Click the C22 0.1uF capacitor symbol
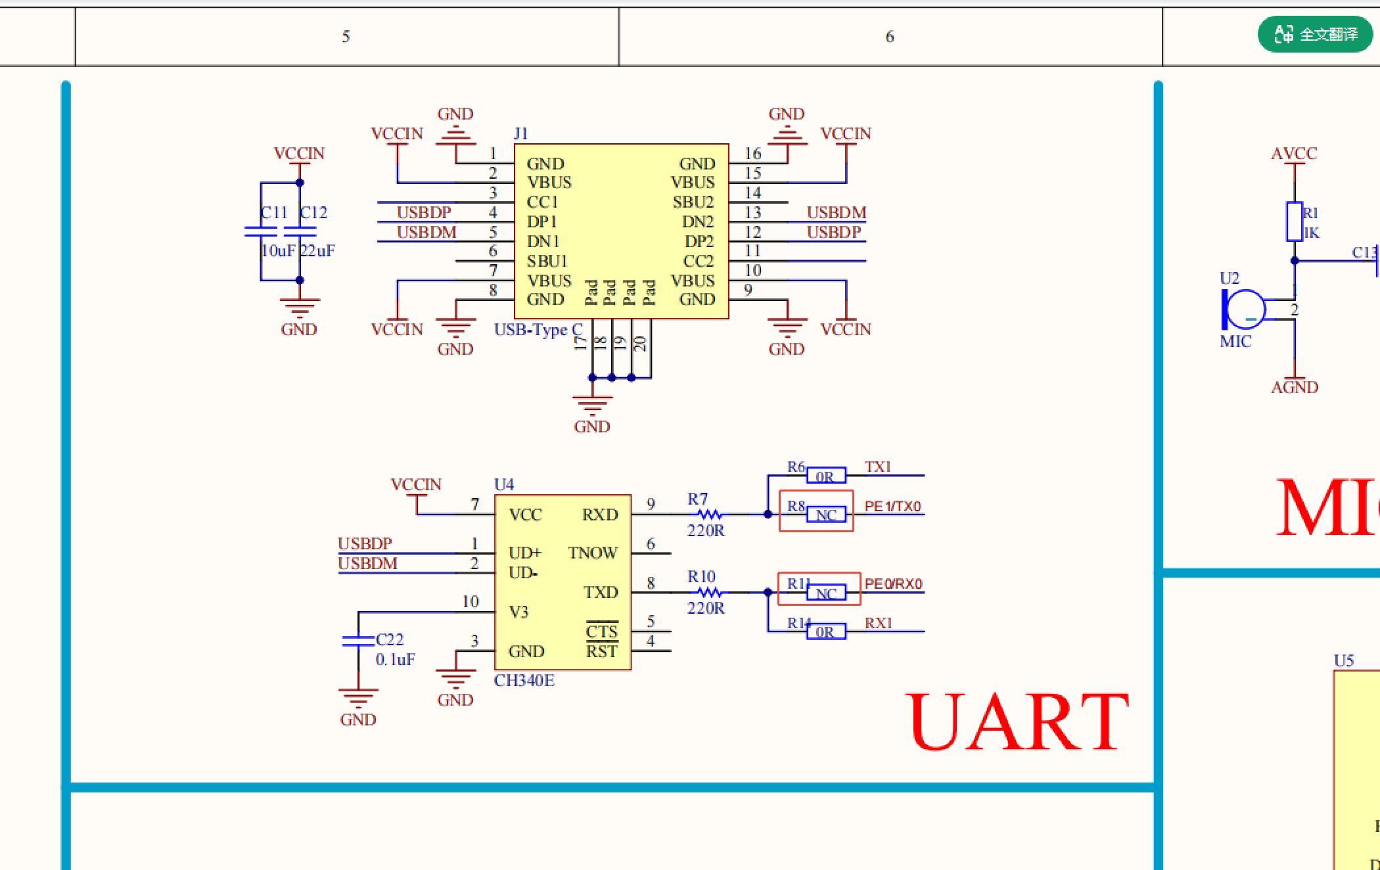Image resolution: width=1380 pixels, height=870 pixels. tap(358, 640)
